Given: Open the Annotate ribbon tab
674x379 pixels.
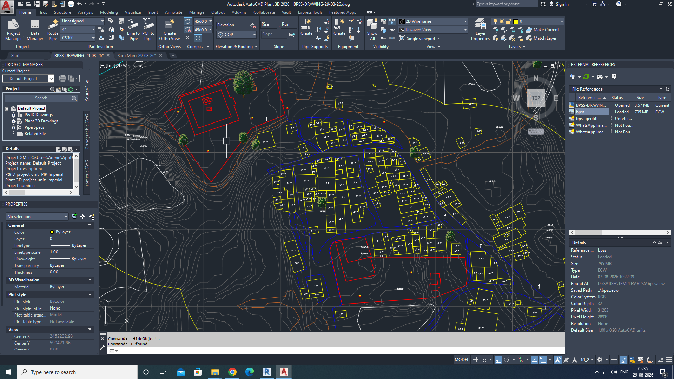Looking at the screenshot, I should [x=173, y=12].
